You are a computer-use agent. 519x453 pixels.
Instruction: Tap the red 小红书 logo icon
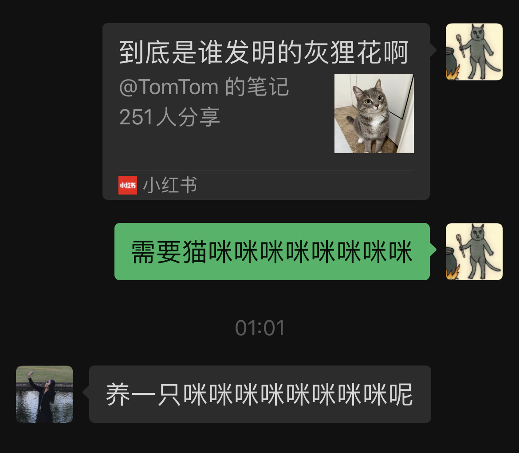128,185
